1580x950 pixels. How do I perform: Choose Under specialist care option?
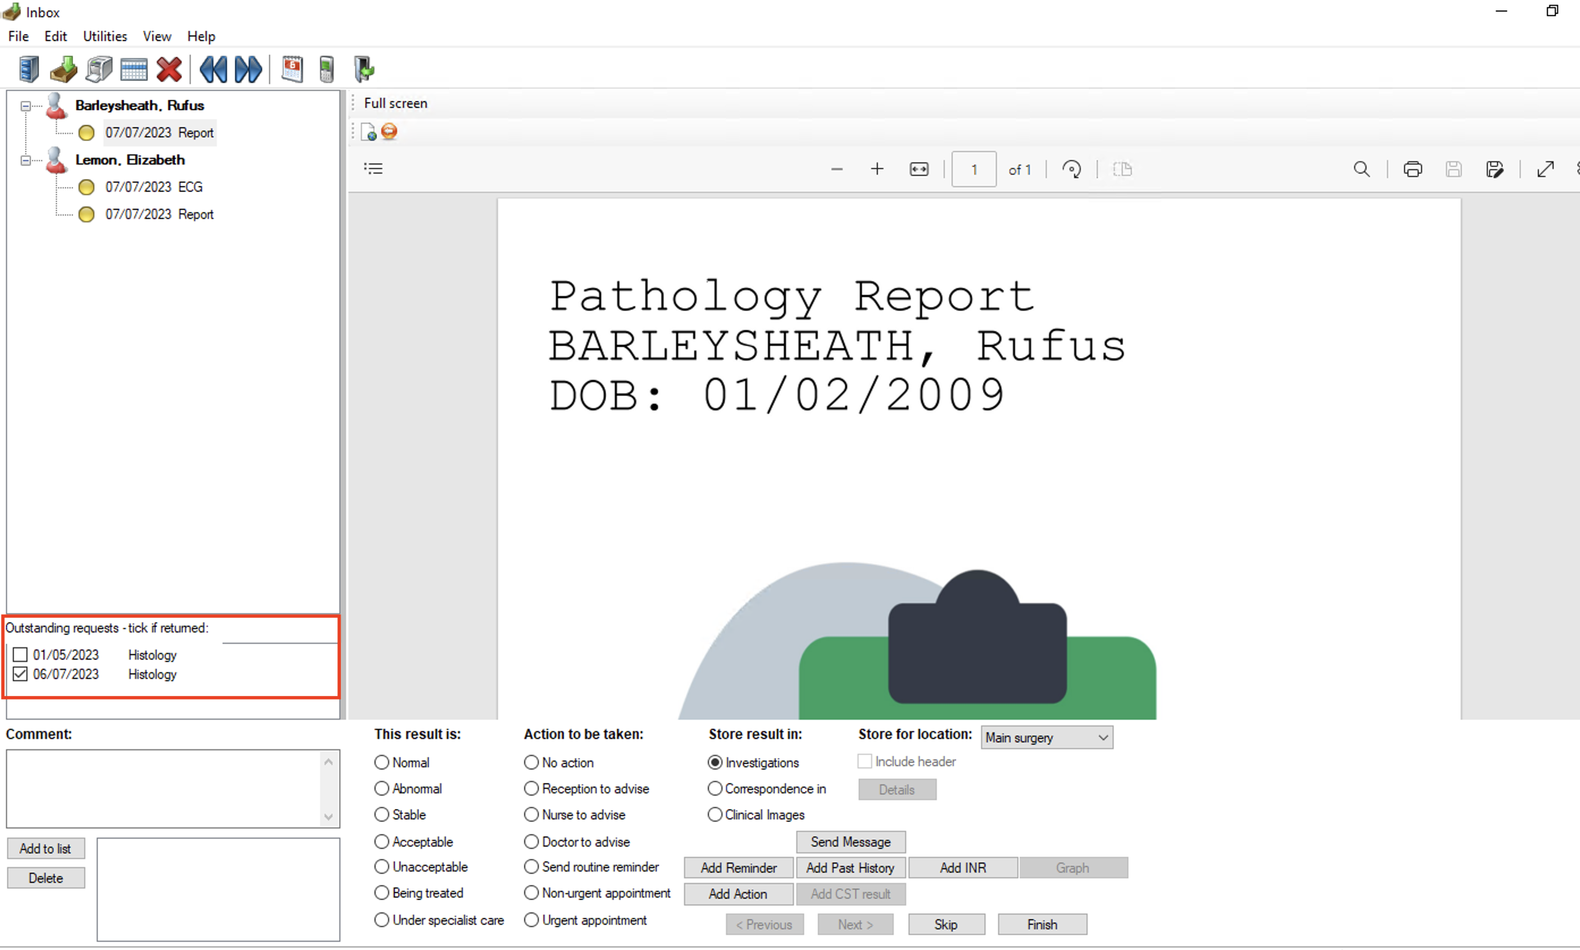(x=382, y=919)
